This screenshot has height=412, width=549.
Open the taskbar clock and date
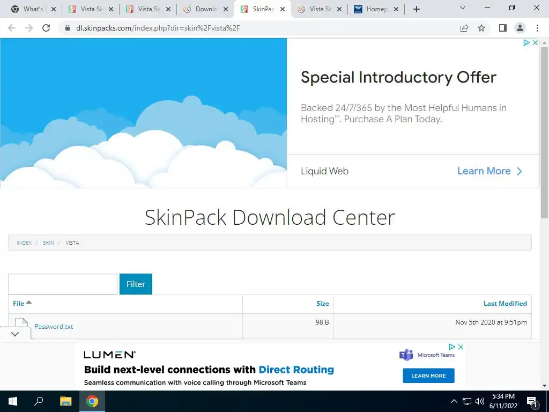coord(503,401)
